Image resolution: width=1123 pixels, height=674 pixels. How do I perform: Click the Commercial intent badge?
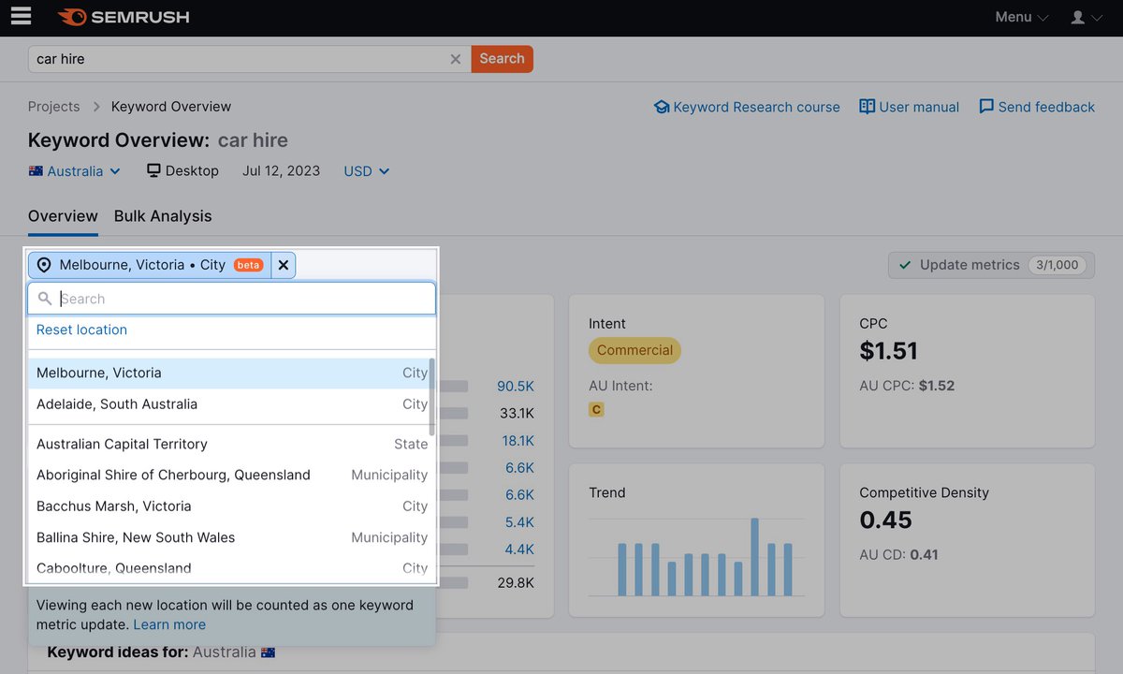[x=634, y=350]
